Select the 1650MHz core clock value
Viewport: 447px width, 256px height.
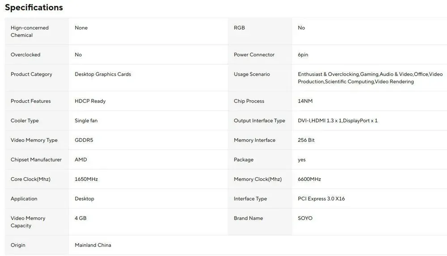86,179
